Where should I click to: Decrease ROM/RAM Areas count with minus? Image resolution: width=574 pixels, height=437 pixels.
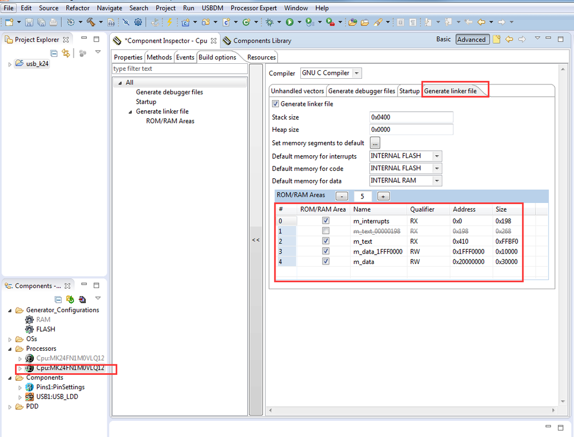pos(342,196)
